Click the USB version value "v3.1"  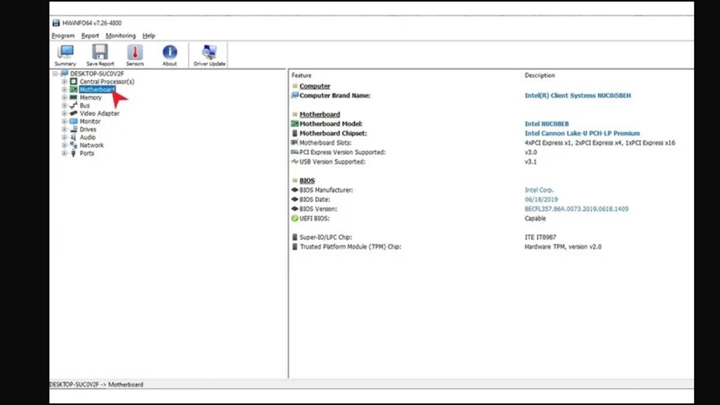pyautogui.click(x=530, y=161)
